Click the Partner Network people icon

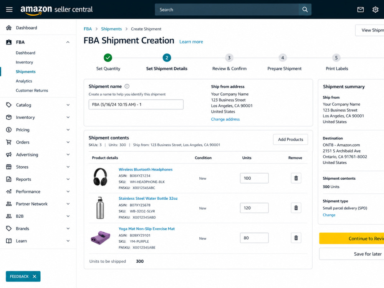point(9,204)
